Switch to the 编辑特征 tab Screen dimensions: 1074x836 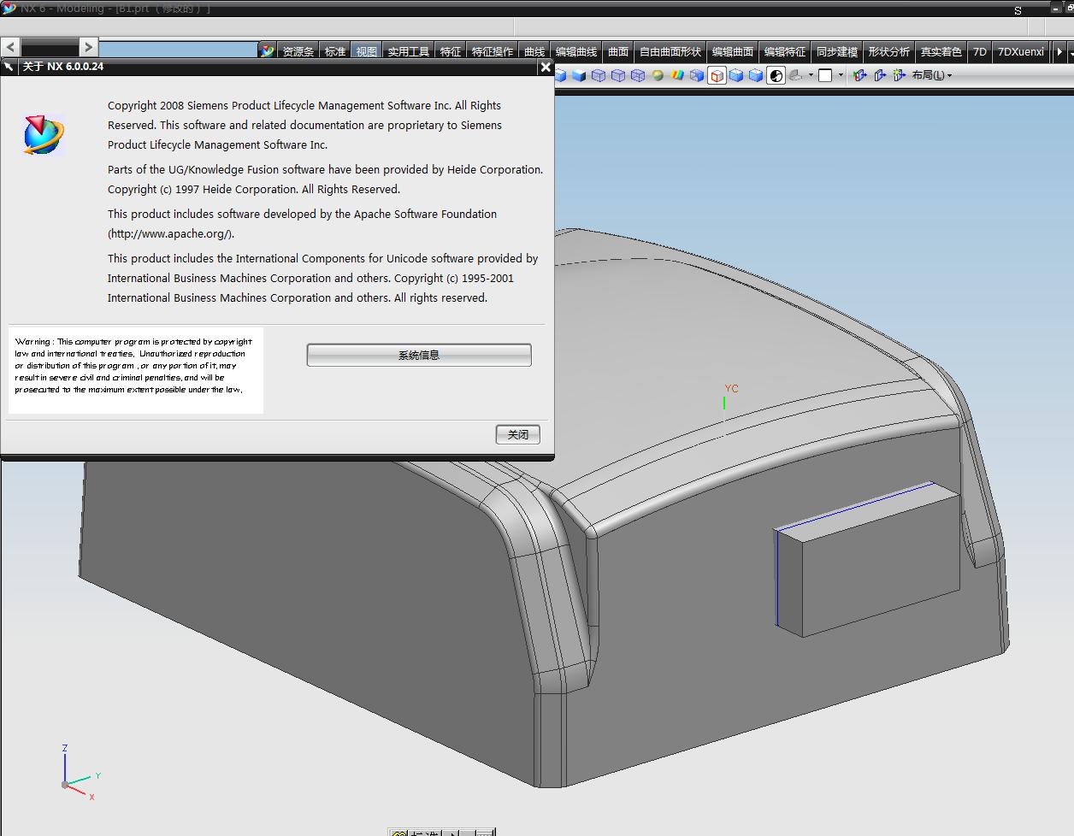click(785, 51)
